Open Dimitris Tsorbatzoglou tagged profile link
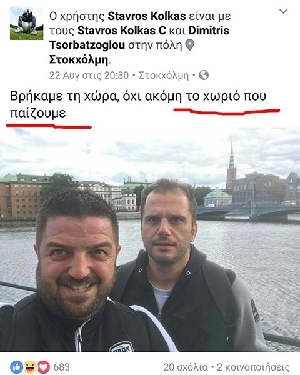 (x=139, y=37)
